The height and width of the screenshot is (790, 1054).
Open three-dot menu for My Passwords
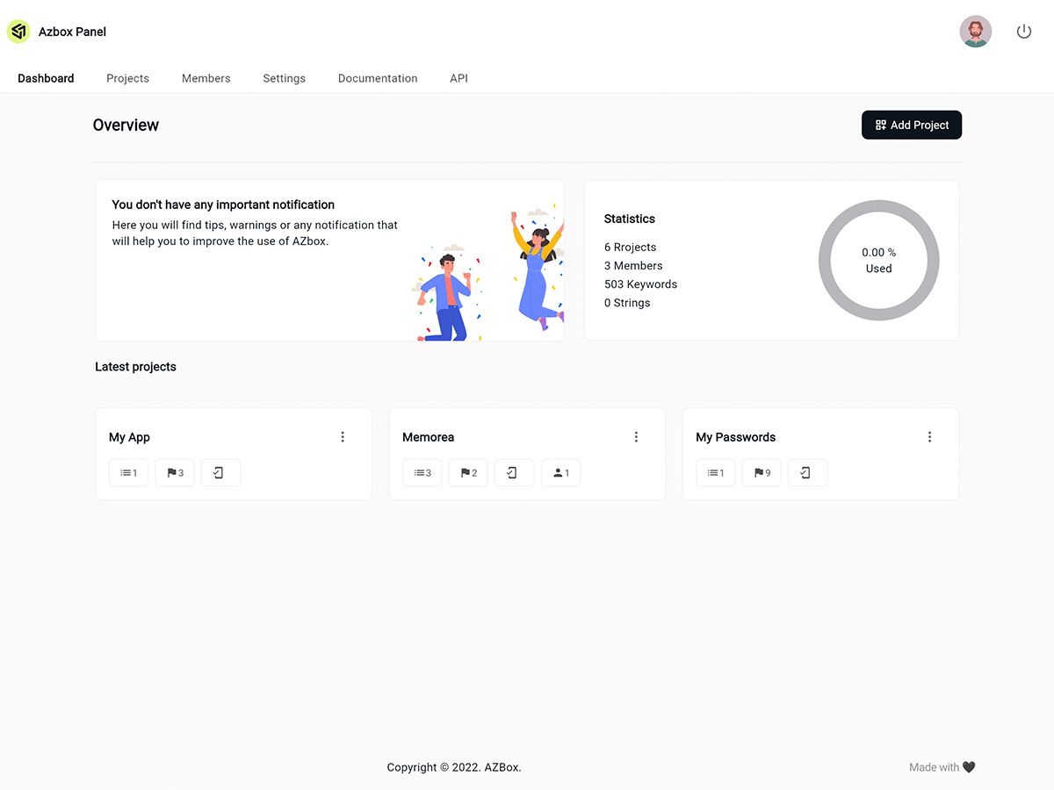pyautogui.click(x=929, y=437)
